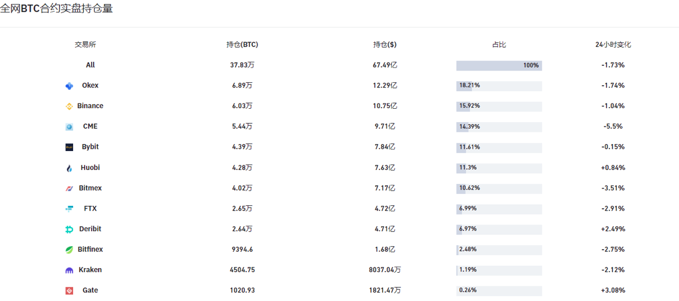The image size is (679, 301).
Task: Click the Bitmex logo icon
Action: [x=70, y=189]
